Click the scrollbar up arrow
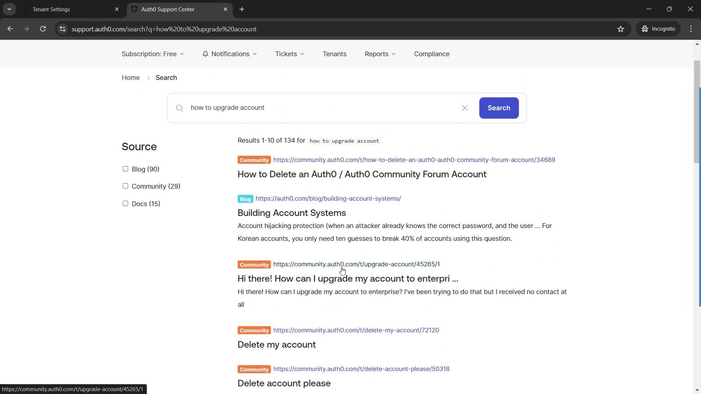The width and height of the screenshot is (701, 394). (697, 44)
